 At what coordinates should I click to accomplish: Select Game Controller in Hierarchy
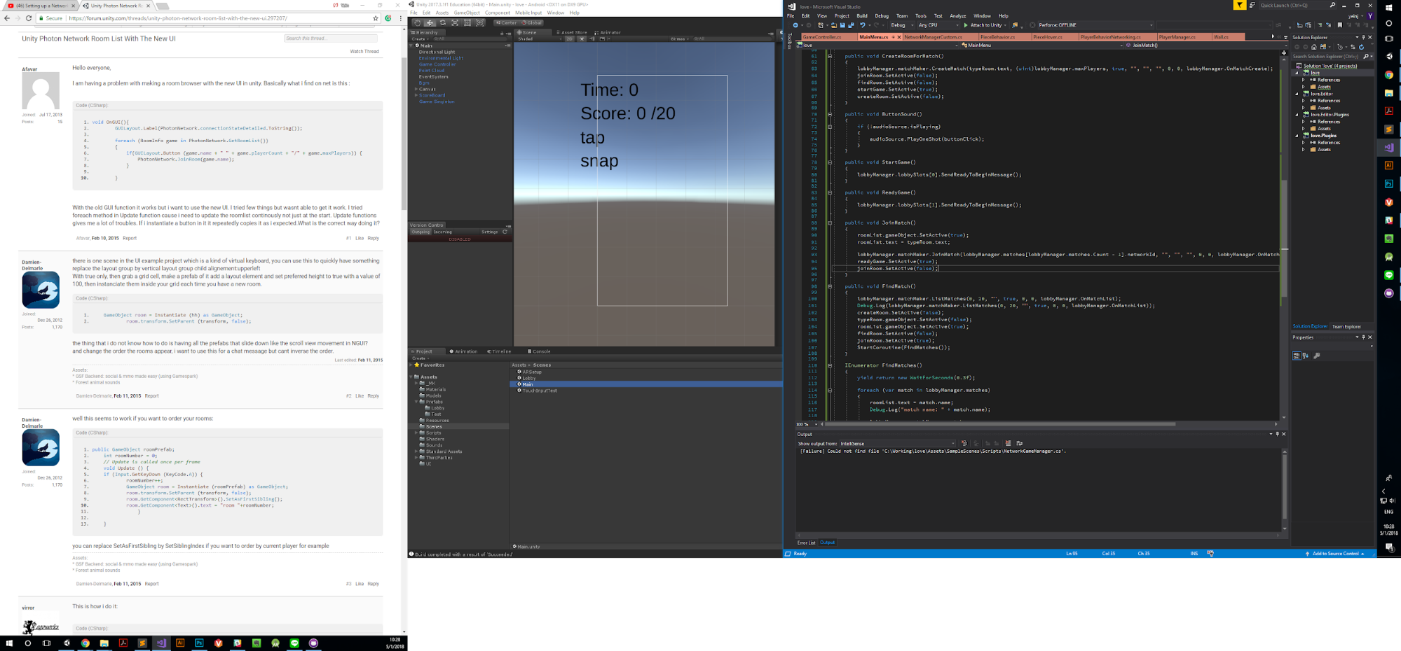[x=437, y=64]
